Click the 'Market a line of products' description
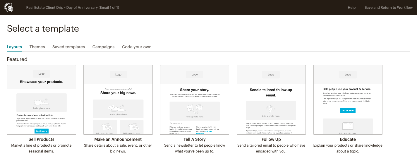Image resolution: width=417 pixels, height=161 pixels. 42,148
